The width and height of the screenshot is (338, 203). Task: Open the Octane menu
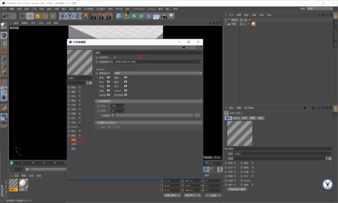[151, 9]
